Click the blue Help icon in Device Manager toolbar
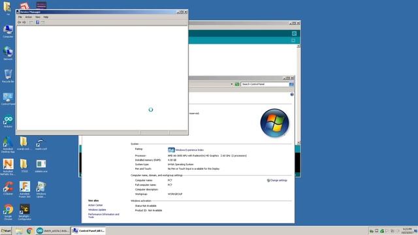 pos(38,22)
